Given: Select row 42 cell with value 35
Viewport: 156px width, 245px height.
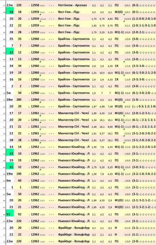Looking at the screenshot, I should 20,39.
